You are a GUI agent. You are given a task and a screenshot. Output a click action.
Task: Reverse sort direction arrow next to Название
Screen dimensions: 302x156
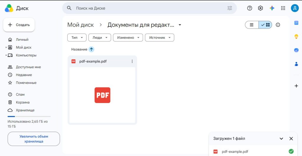(91, 49)
